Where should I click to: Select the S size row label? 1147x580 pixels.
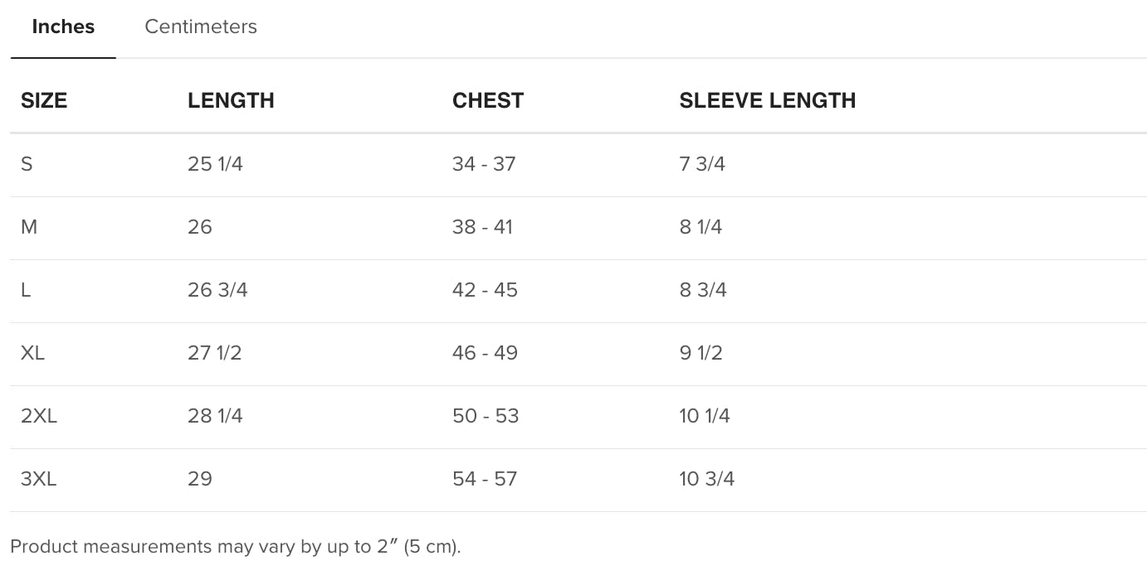[x=27, y=164]
